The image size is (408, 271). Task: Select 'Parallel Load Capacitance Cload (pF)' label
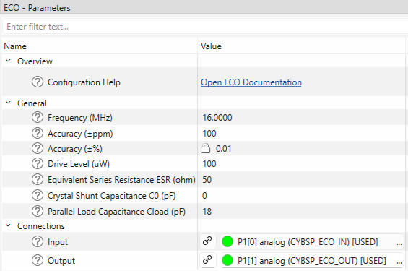[116, 212]
